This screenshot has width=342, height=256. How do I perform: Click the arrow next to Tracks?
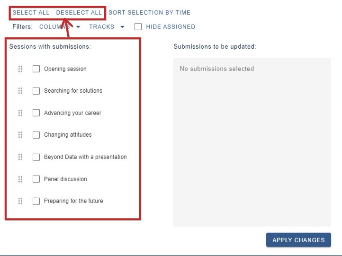122,27
